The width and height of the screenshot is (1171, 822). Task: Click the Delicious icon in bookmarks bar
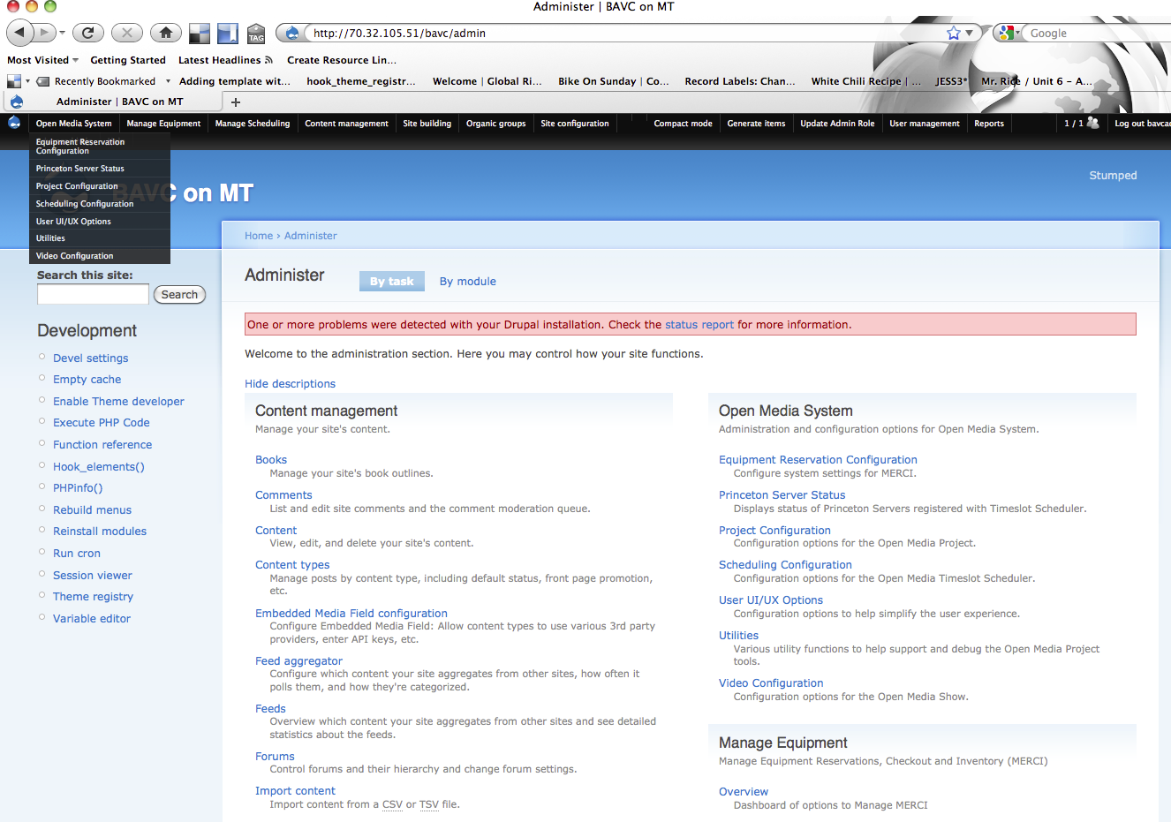[14, 81]
